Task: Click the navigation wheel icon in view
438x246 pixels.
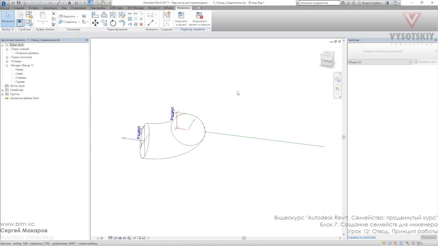Action: click(x=337, y=79)
